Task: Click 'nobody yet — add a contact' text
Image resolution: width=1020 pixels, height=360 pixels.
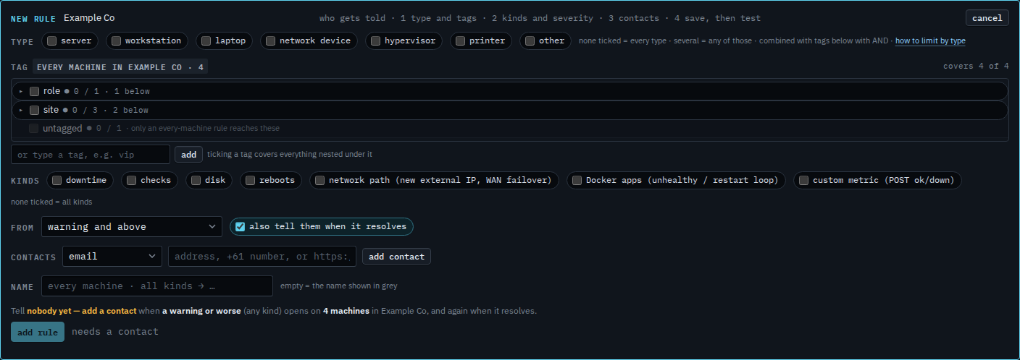Action: pos(82,311)
